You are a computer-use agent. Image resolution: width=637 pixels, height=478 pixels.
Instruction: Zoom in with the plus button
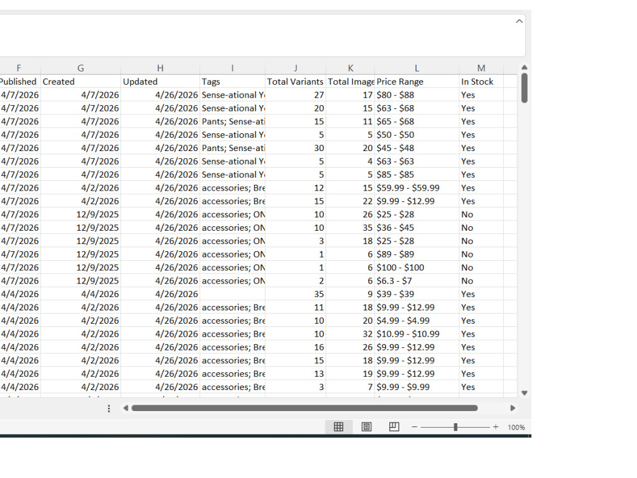[x=496, y=427]
